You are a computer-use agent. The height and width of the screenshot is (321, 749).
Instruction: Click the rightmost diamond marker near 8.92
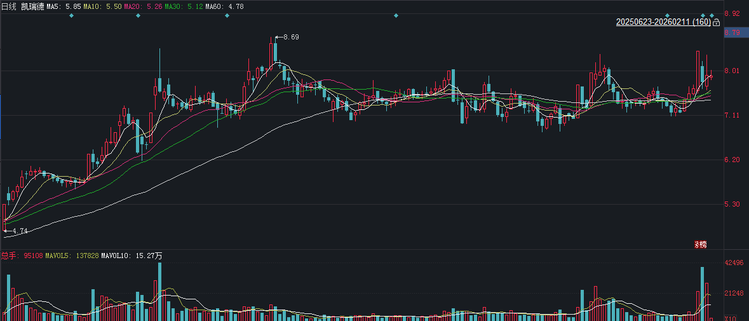(712, 15)
